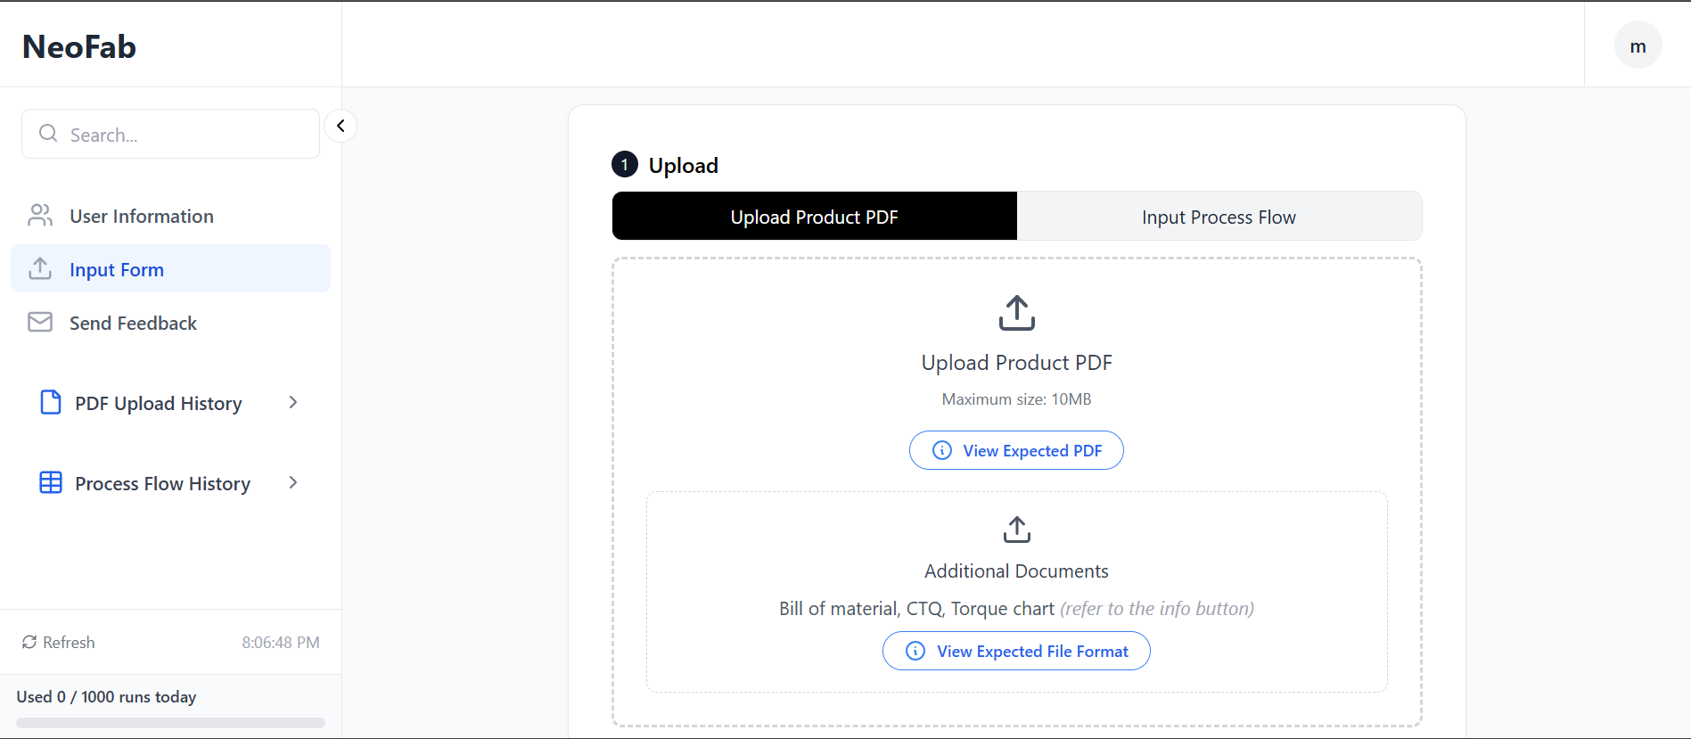The image size is (1691, 739).
Task: Click View Expected PDF button
Action: click(x=1016, y=450)
